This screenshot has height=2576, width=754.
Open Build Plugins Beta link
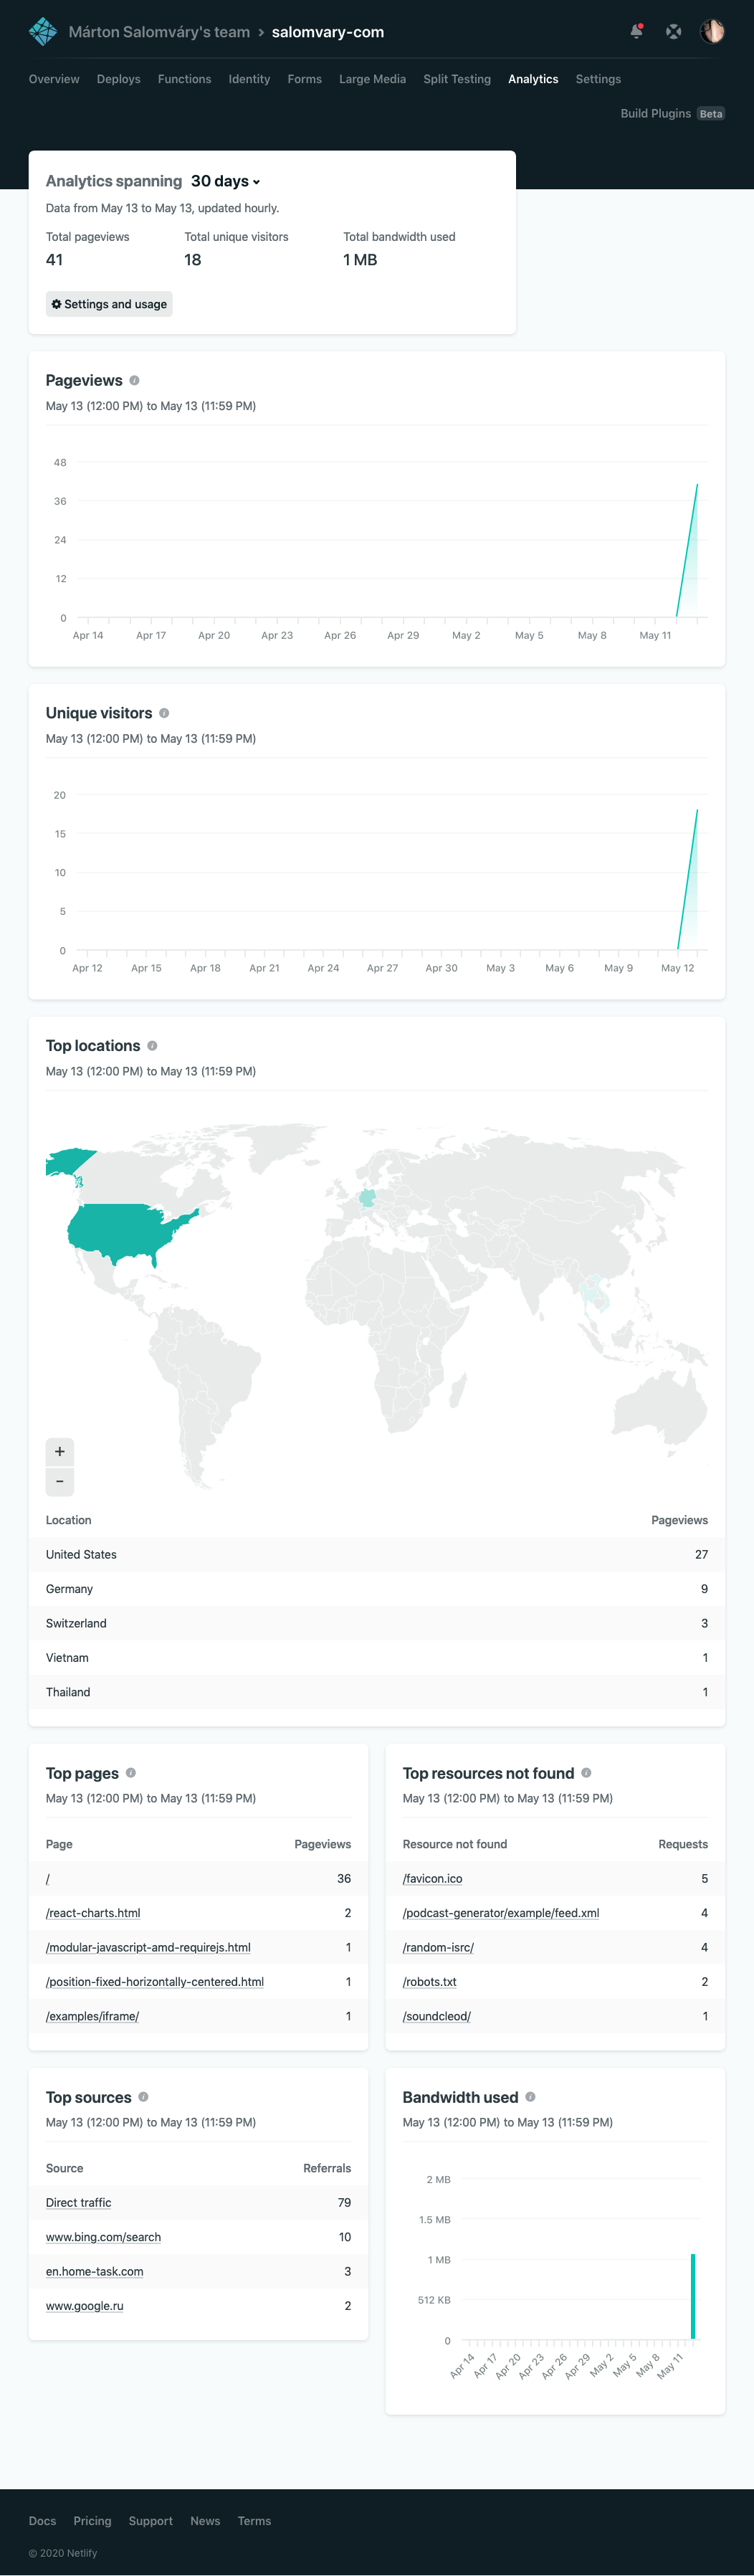tap(671, 114)
